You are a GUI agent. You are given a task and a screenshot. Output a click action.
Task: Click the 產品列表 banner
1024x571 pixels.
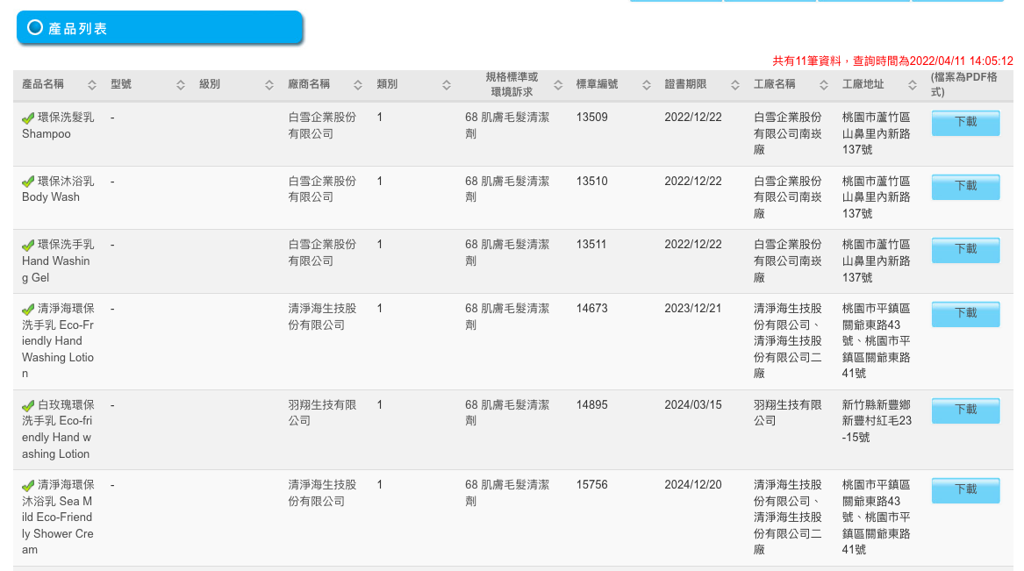160,27
